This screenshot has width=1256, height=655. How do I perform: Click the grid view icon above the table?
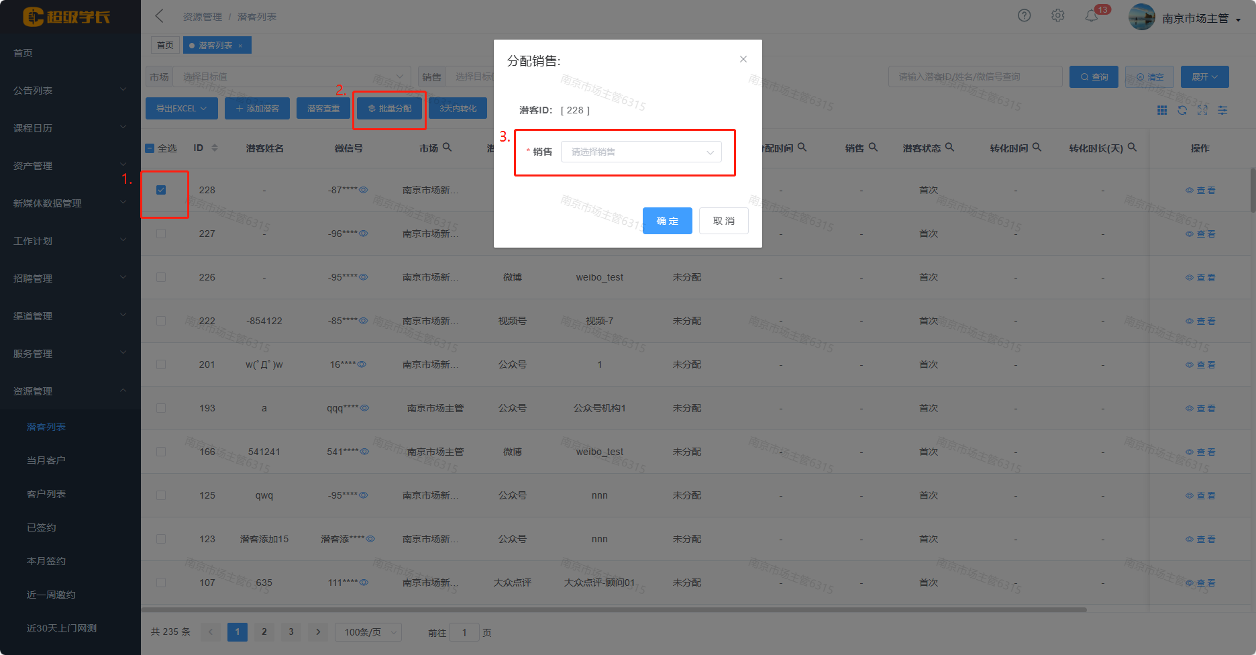pyautogui.click(x=1162, y=110)
